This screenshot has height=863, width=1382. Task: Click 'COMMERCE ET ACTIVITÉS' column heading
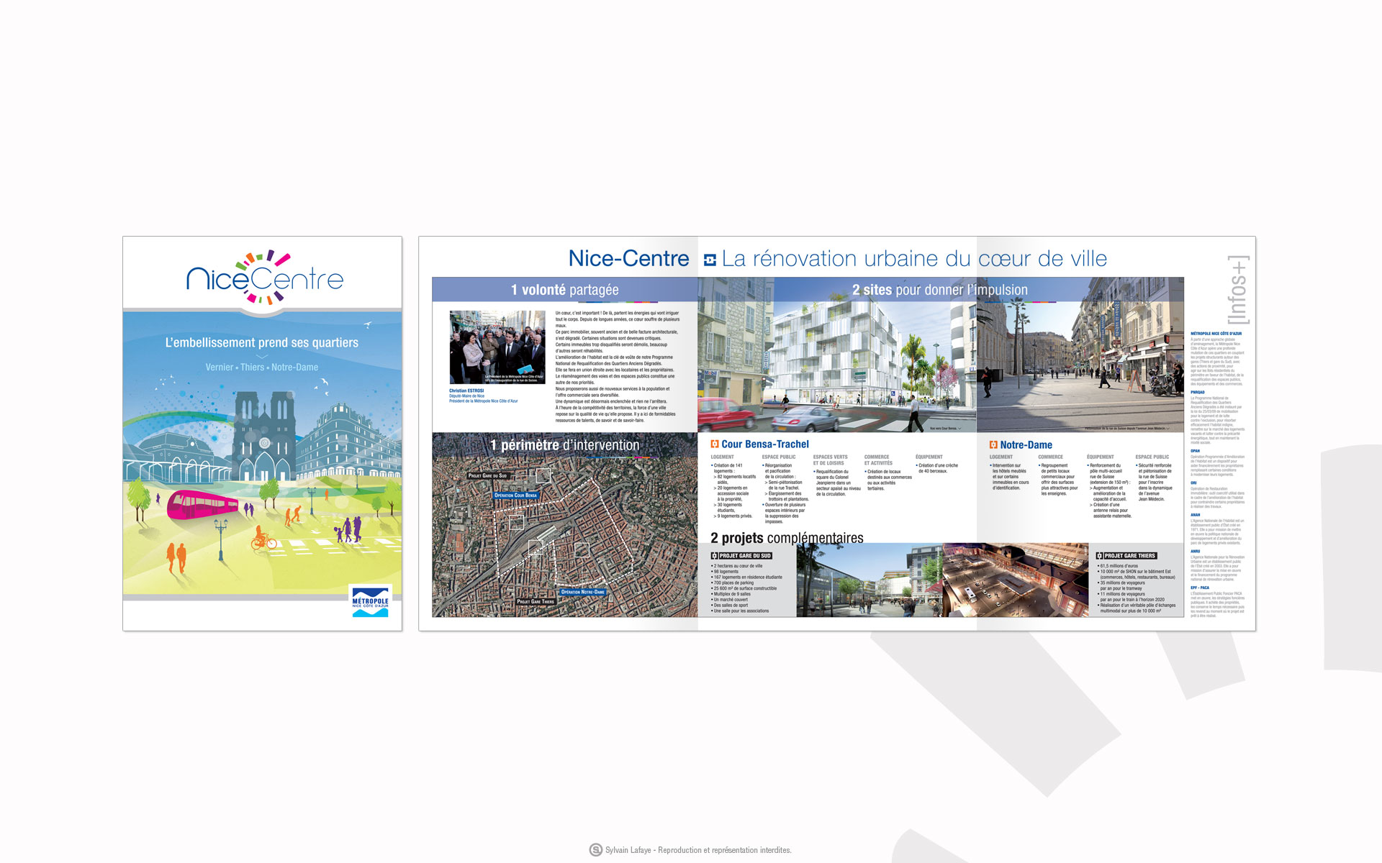(x=878, y=460)
